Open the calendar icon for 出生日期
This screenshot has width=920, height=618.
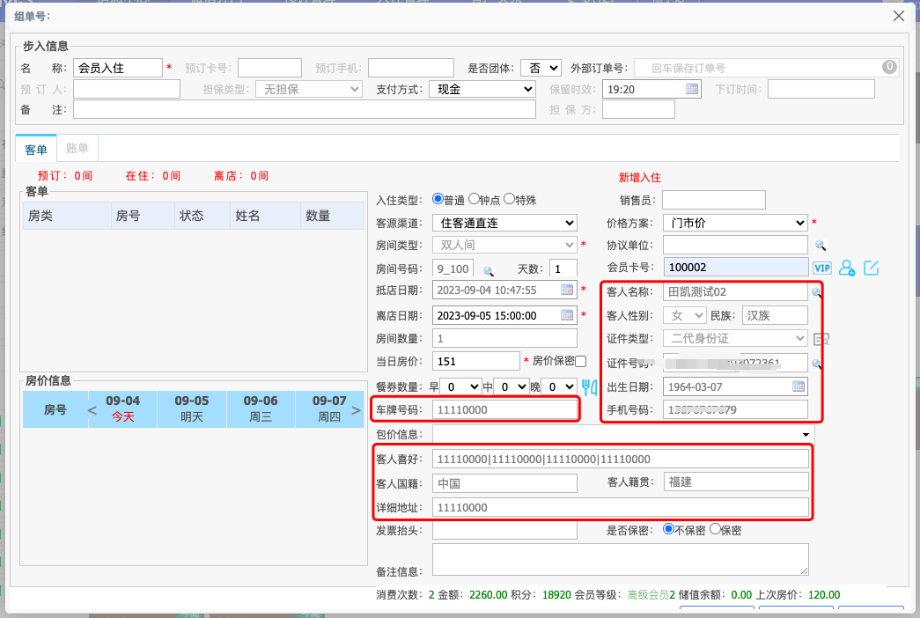(x=799, y=386)
